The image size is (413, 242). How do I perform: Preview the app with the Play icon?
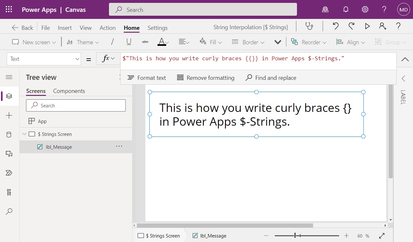point(367,27)
